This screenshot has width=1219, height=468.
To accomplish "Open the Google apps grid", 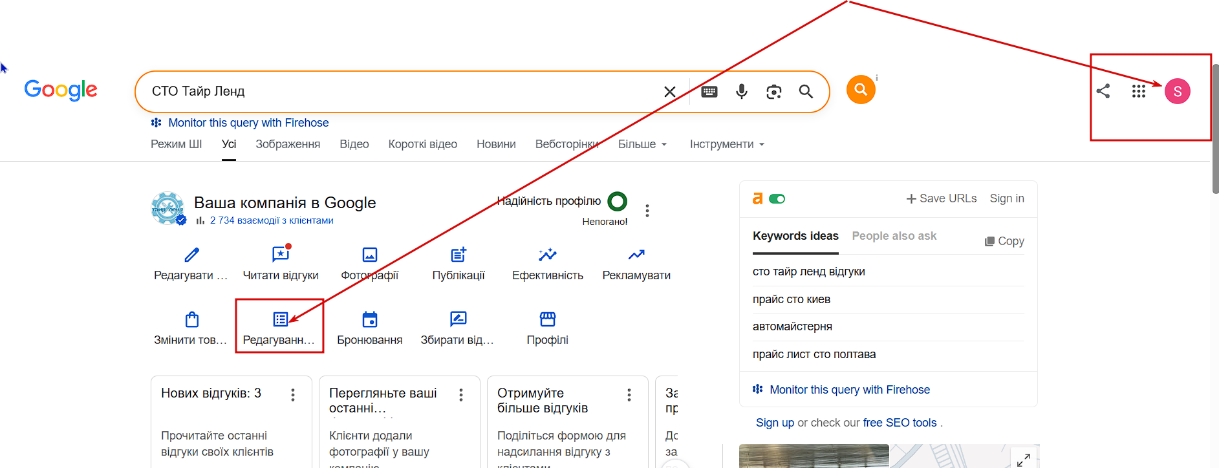I will (x=1139, y=91).
